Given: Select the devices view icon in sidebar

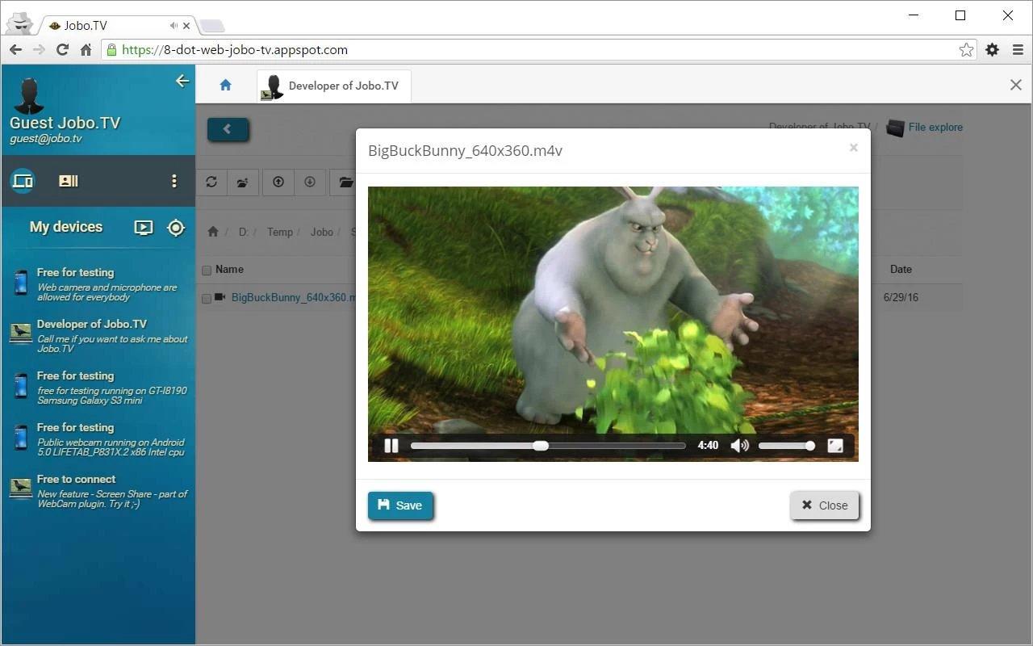Looking at the screenshot, I should pyautogui.click(x=23, y=181).
